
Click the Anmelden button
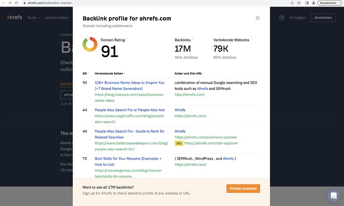point(323,18)
